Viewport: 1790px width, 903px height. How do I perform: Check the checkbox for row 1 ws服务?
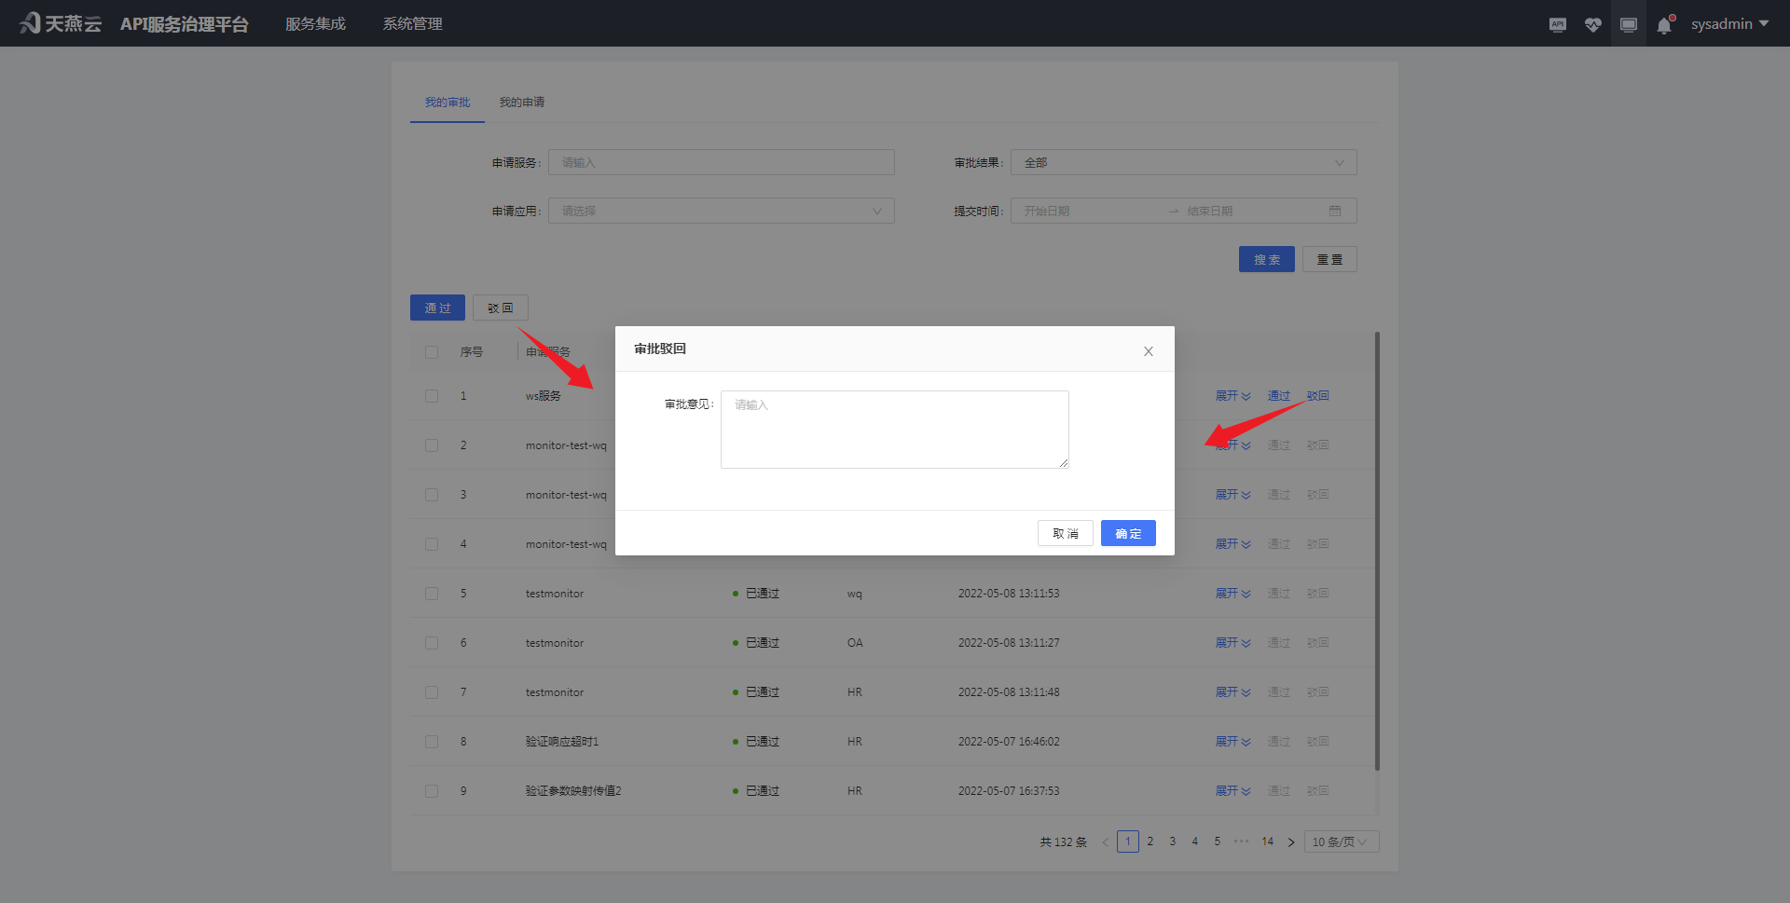point(432,395)
